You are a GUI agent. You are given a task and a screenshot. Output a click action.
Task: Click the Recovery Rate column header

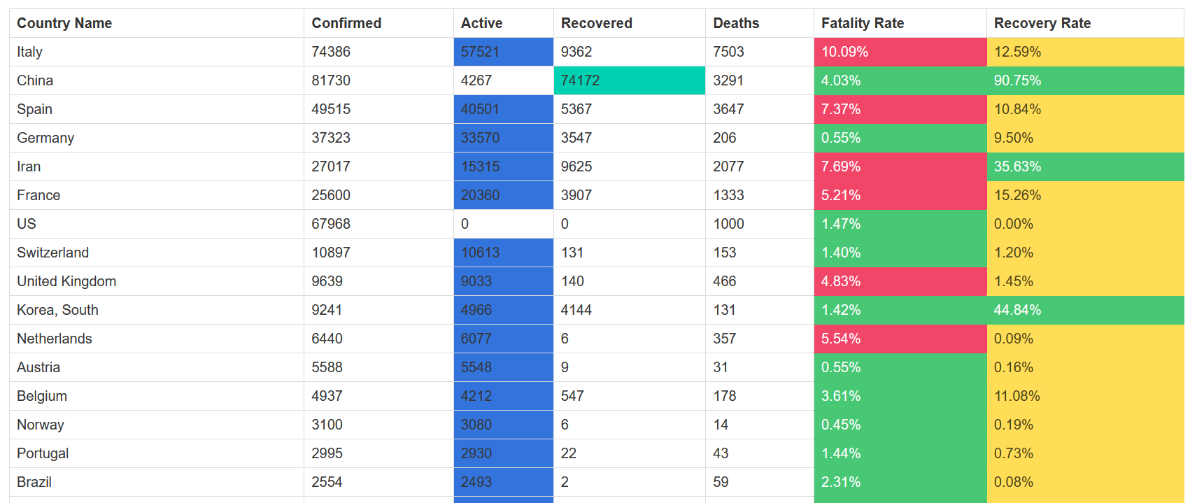pos(1042,23)
